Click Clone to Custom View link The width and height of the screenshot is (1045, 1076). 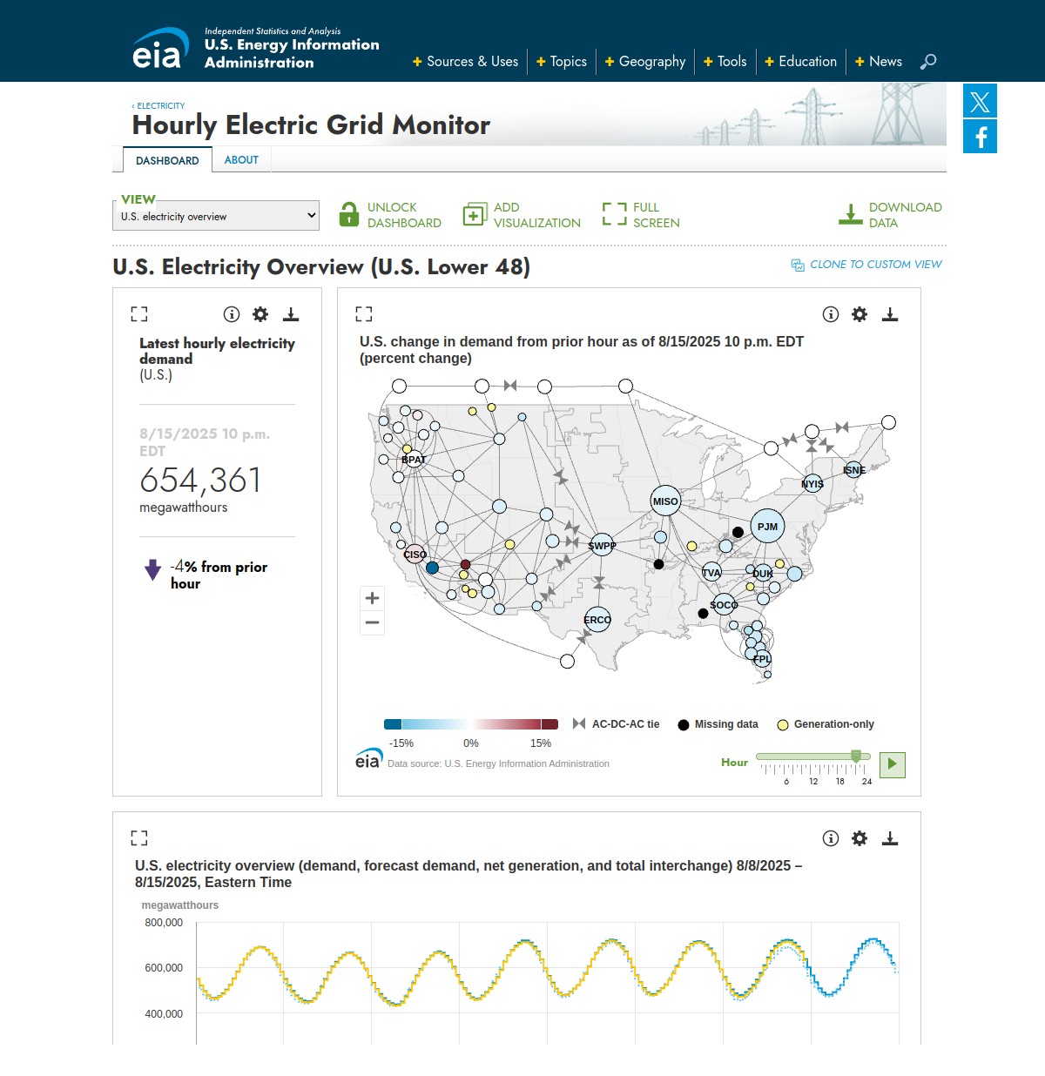pos(866,265)
